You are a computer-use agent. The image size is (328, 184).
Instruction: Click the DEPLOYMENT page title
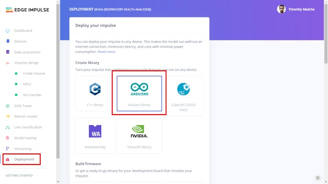coord(81,9)
